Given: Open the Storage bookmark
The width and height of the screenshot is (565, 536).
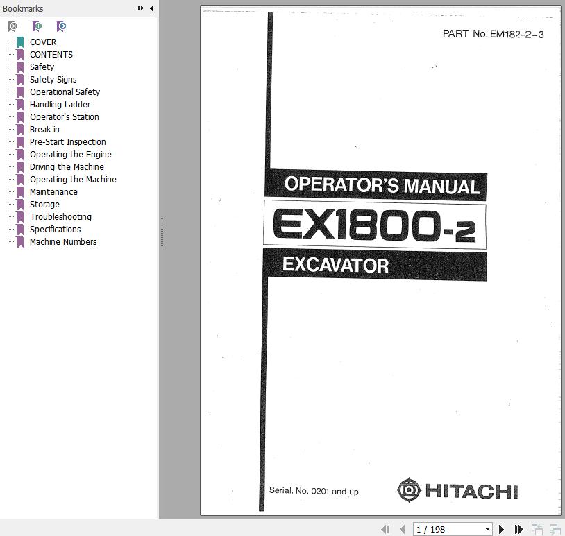Looking at the screenshot, I should coord(44,204).
